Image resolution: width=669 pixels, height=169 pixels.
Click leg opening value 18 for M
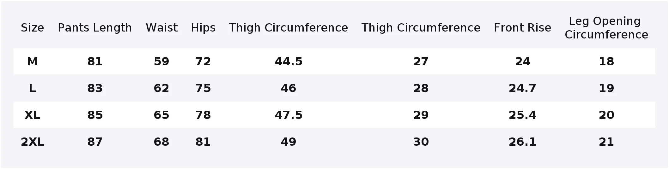pos(606,61)
